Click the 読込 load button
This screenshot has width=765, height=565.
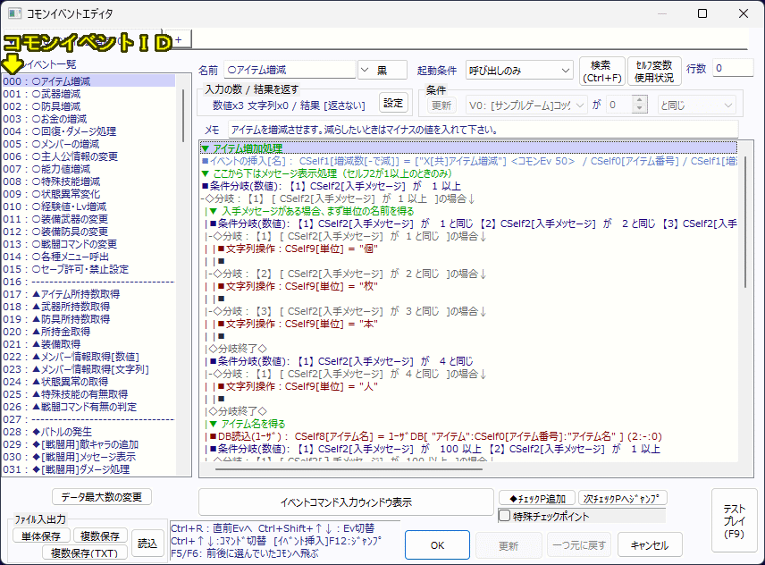point(148,543)
